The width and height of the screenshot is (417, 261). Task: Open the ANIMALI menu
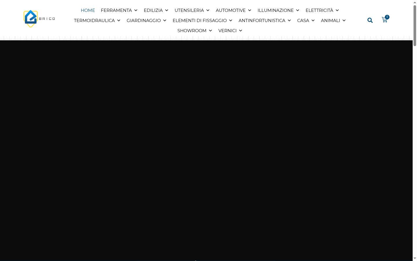[330, 20]
